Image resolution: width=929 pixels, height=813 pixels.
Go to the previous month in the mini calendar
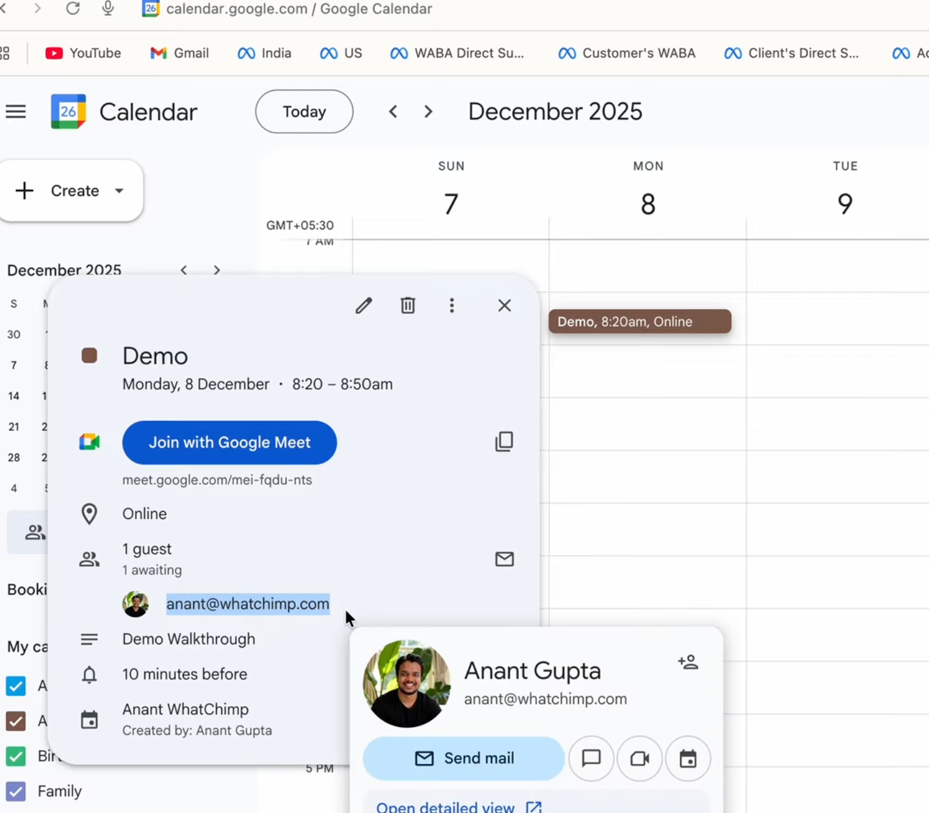184,270
